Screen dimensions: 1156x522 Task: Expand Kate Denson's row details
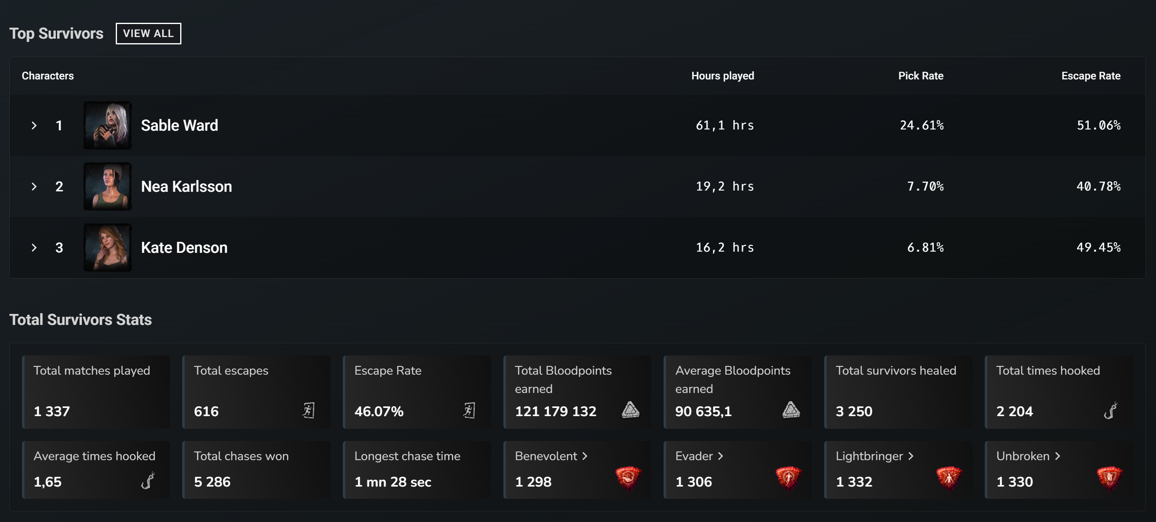tap(34, 248)
